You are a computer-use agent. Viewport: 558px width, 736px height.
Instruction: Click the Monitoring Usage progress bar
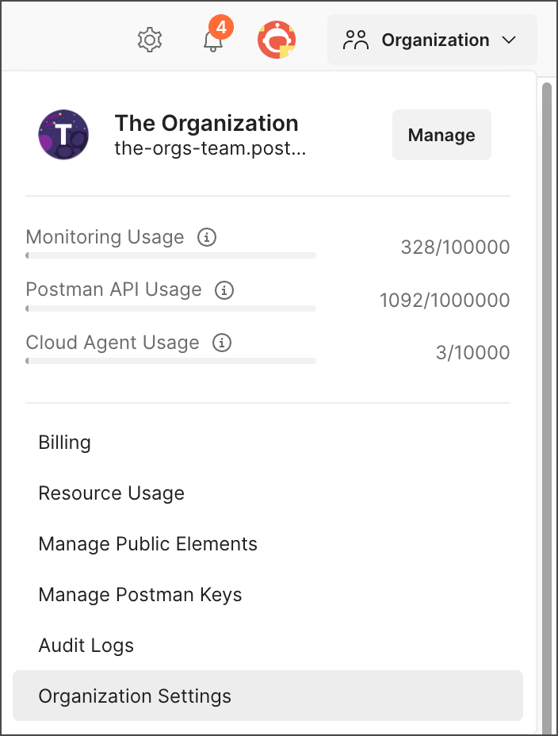click(x=170, y=255)
